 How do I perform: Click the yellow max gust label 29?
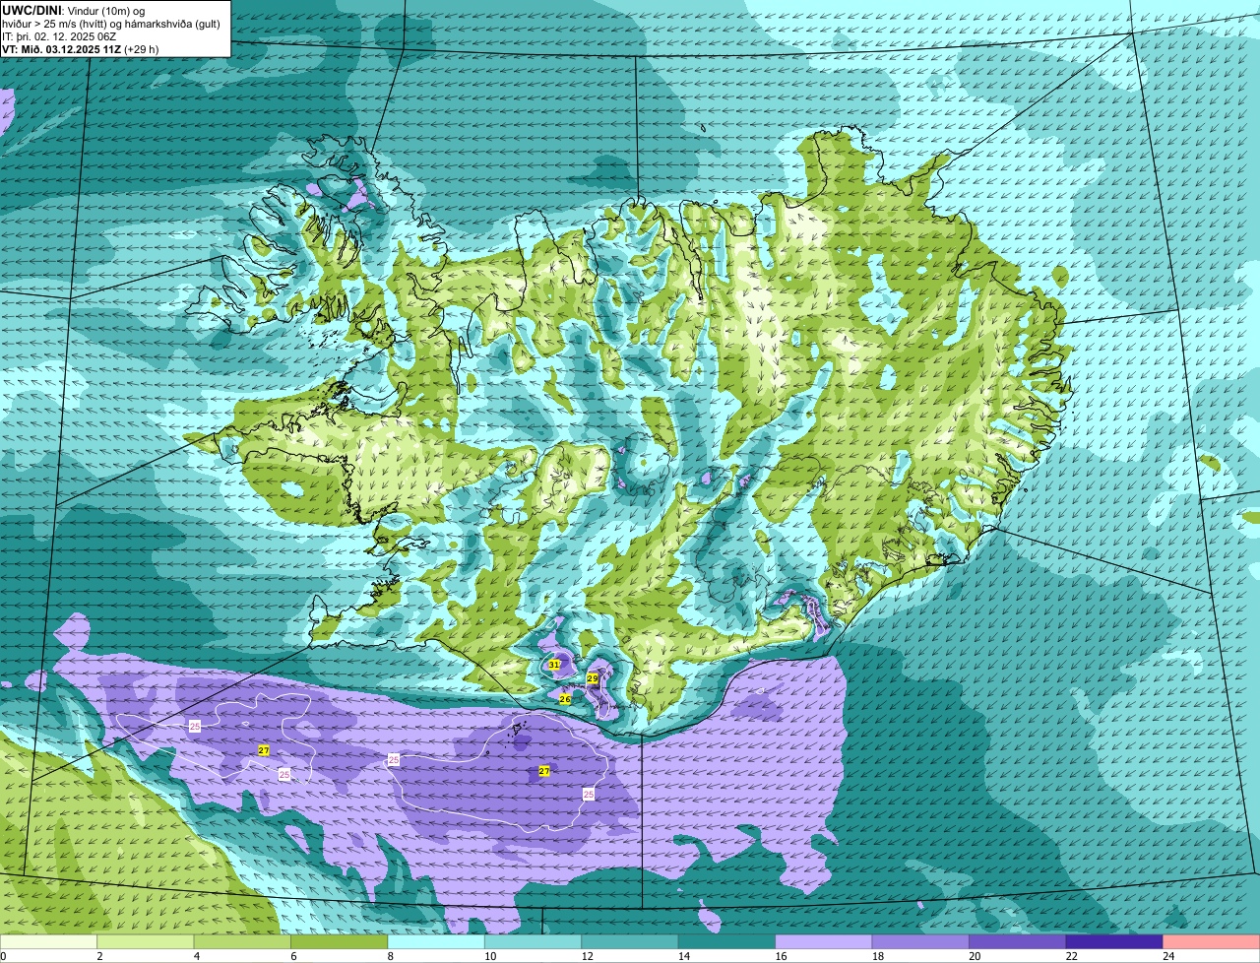click(x=593, y=678)
